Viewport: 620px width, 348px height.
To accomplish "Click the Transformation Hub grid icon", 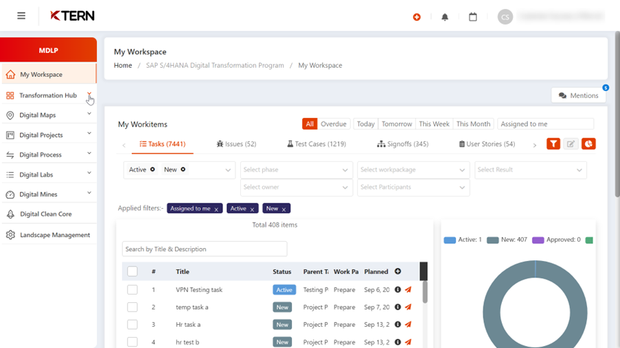I will (x=10, y=95).
